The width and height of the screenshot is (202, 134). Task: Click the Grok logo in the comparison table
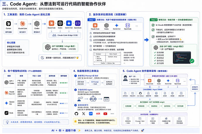point(6,113)
